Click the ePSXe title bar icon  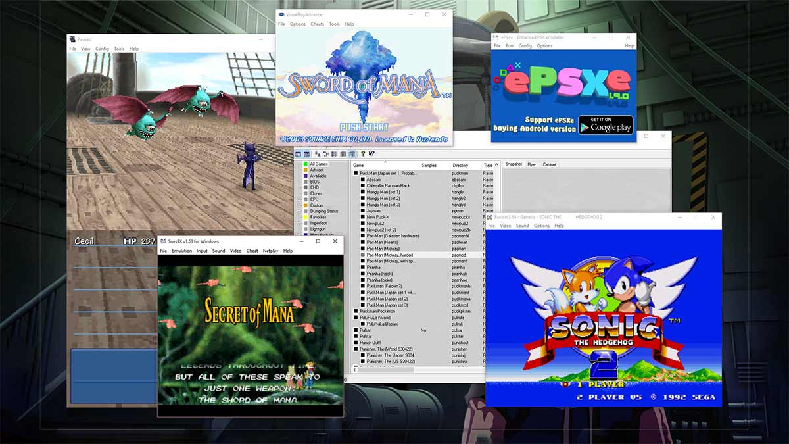[497, 37]
